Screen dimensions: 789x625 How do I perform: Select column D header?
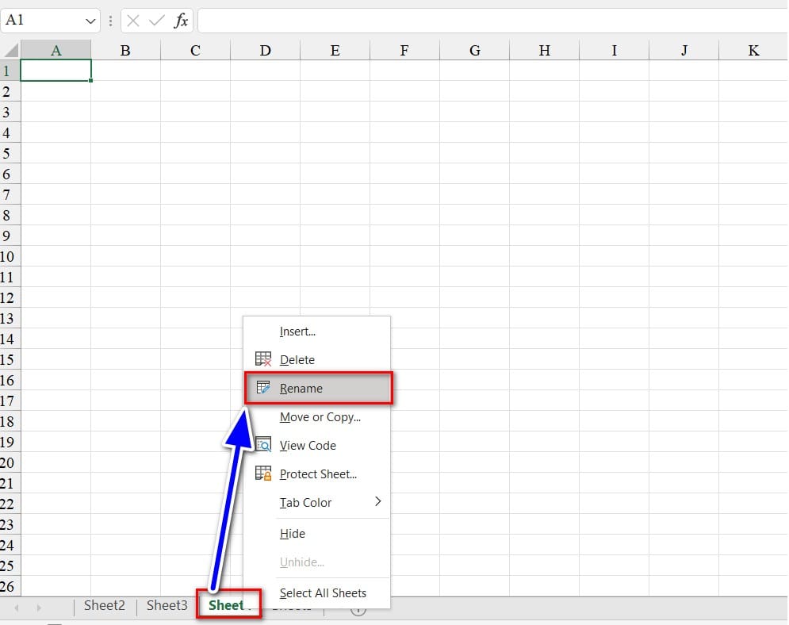(265, 51)
